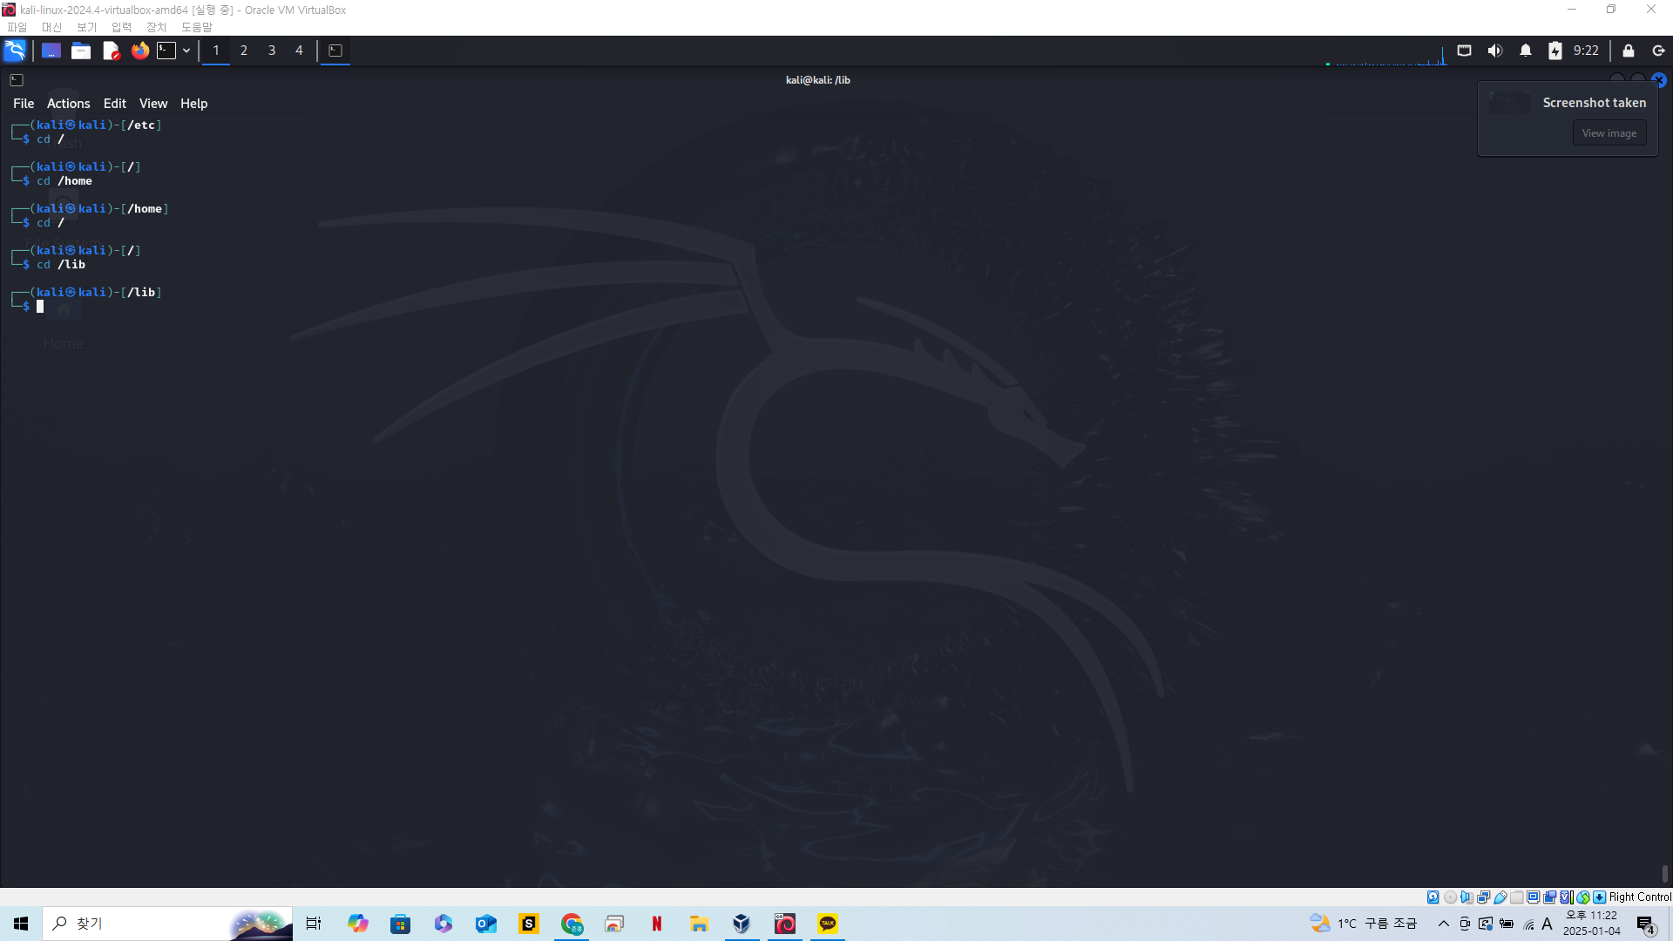Click the terminal vertical scrollbar
The height and width of the screenshot is (941, 1673).
coord(1664,873)
